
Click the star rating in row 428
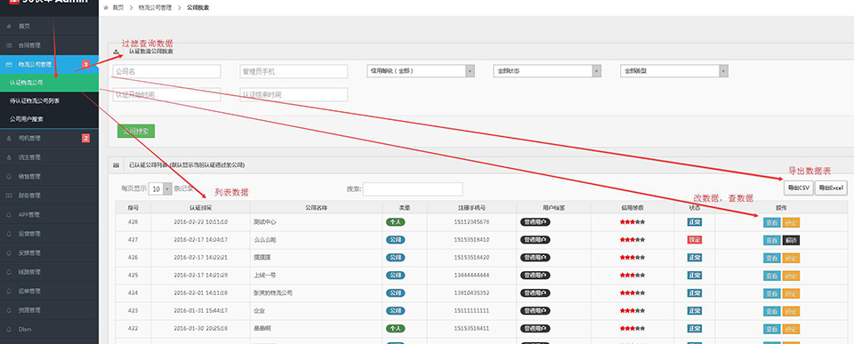tap(632, 222)
